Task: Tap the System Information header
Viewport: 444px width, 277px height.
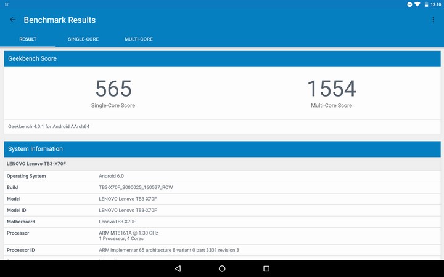Action: [222, 149]
